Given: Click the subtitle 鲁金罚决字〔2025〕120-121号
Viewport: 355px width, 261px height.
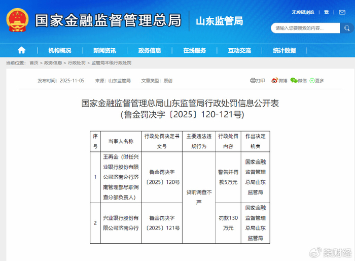Looking at the screenshot, I should point(183,115).
